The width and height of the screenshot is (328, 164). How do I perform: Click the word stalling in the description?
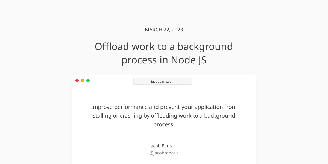click(102, 116)
